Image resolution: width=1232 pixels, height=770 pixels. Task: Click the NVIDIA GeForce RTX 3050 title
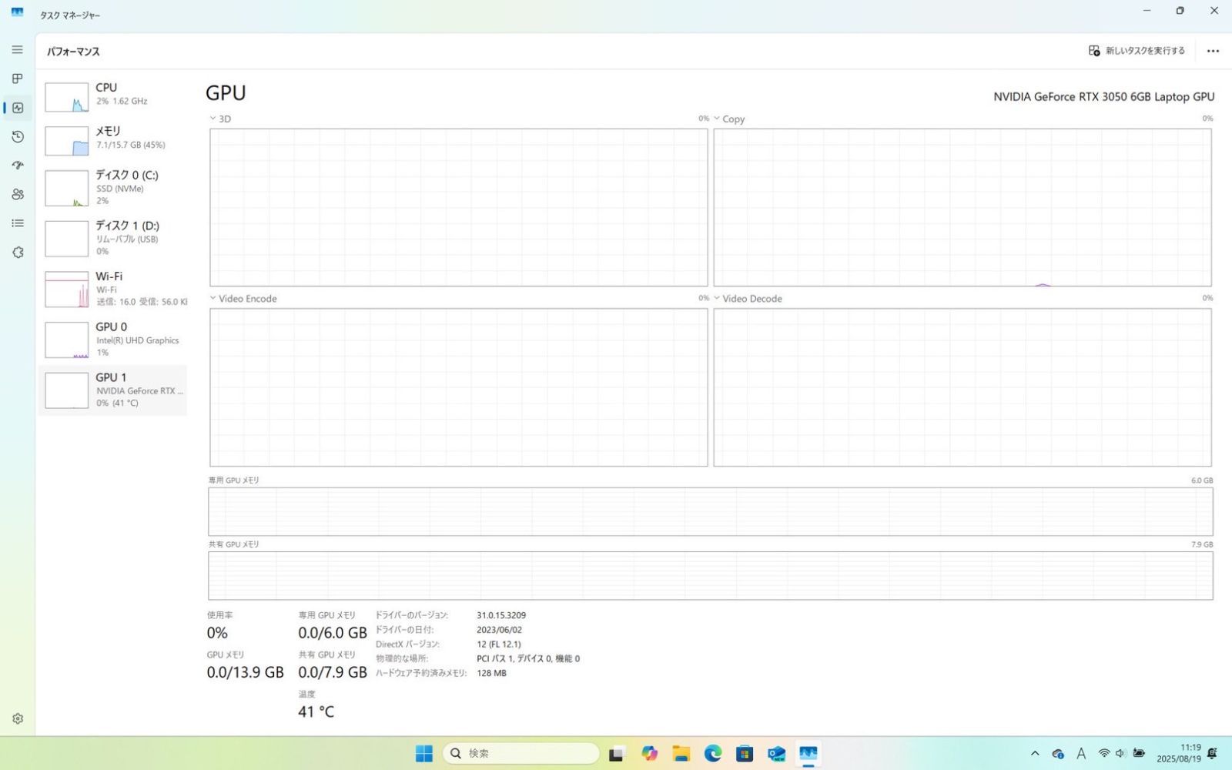pyautogui.click(x=1103, y=97)
